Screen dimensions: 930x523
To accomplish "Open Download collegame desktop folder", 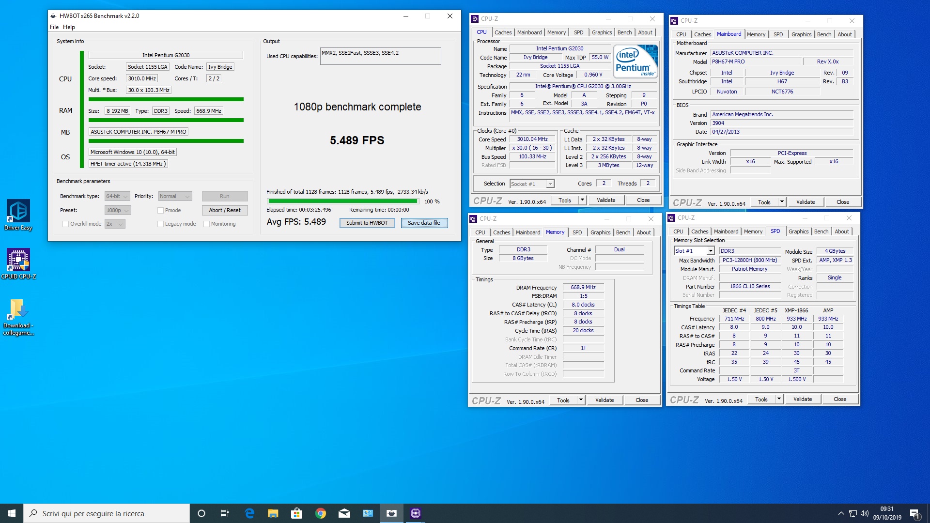I will (x=18, y=317).
